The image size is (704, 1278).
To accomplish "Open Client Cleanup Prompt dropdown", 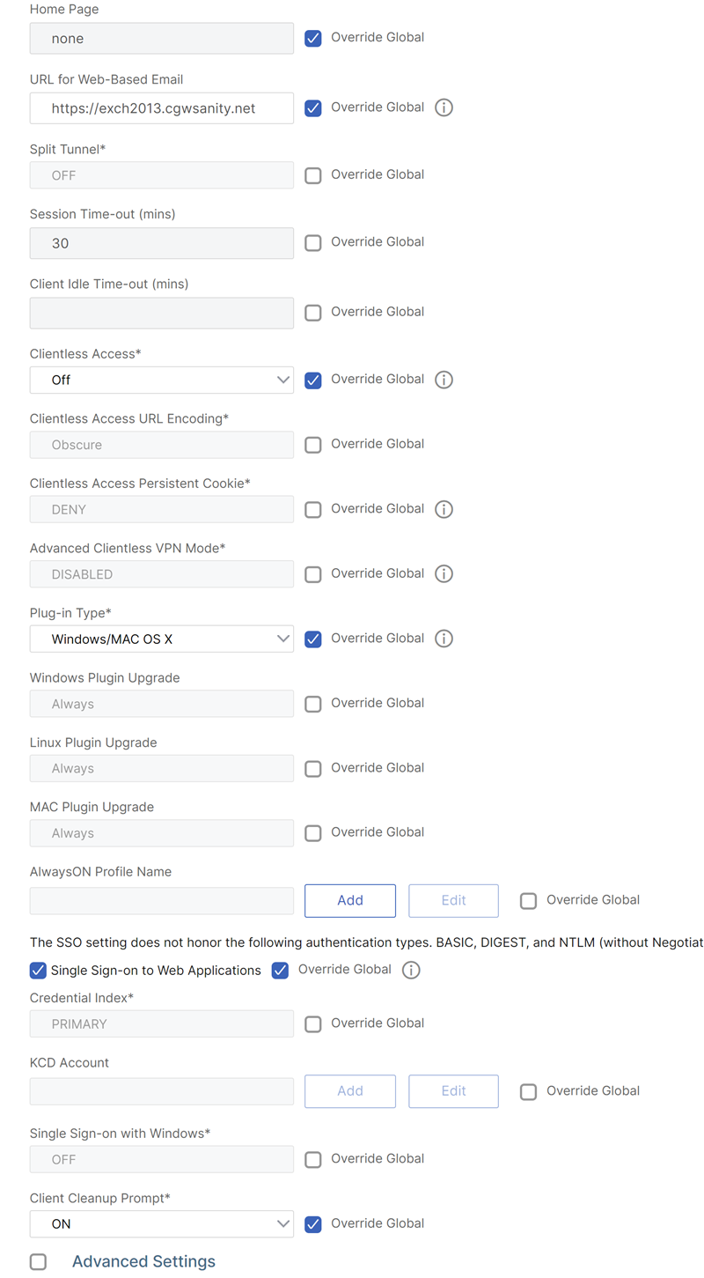I will [162, 1223].
